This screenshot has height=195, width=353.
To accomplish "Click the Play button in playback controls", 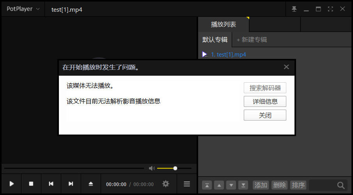I will pyautogui.click(x=12, y=184).
